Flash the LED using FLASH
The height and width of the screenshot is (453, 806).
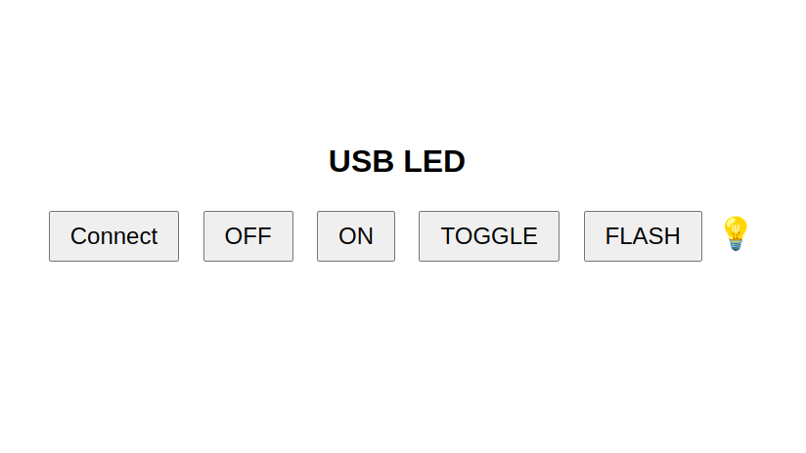pos(643,236)
